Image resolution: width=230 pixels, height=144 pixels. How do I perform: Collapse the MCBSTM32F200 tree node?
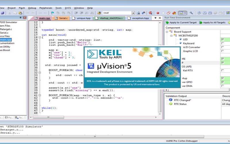coord(171,35)
